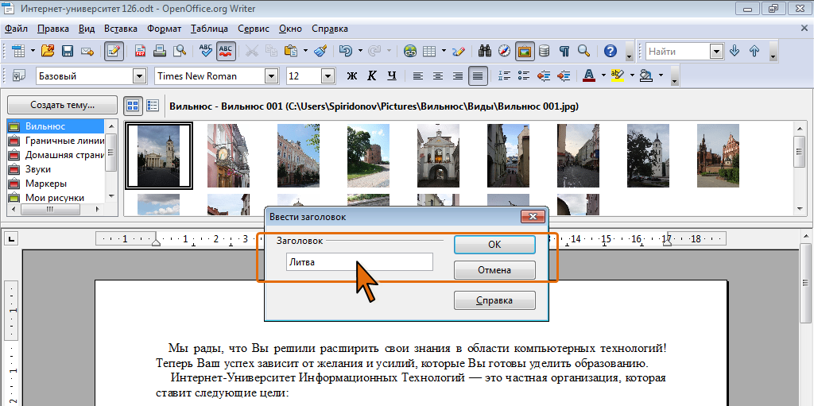Click the Format Paintbrush icon

pyautogui.click(x=320, y=51)
